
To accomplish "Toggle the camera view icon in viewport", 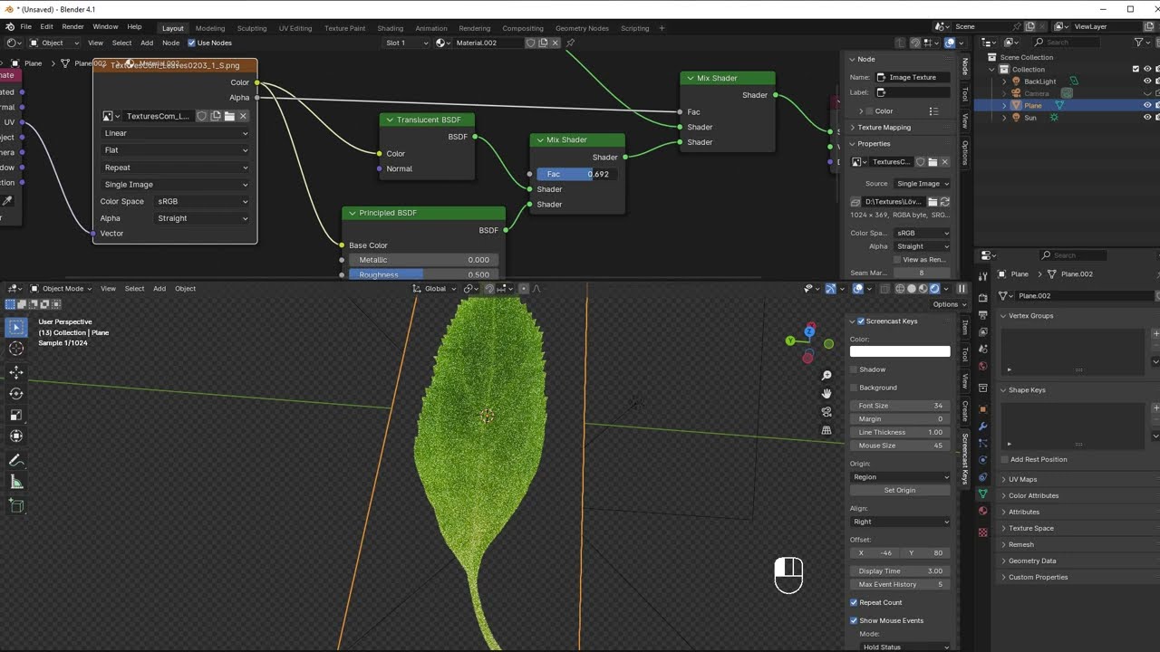I will 826,412.
